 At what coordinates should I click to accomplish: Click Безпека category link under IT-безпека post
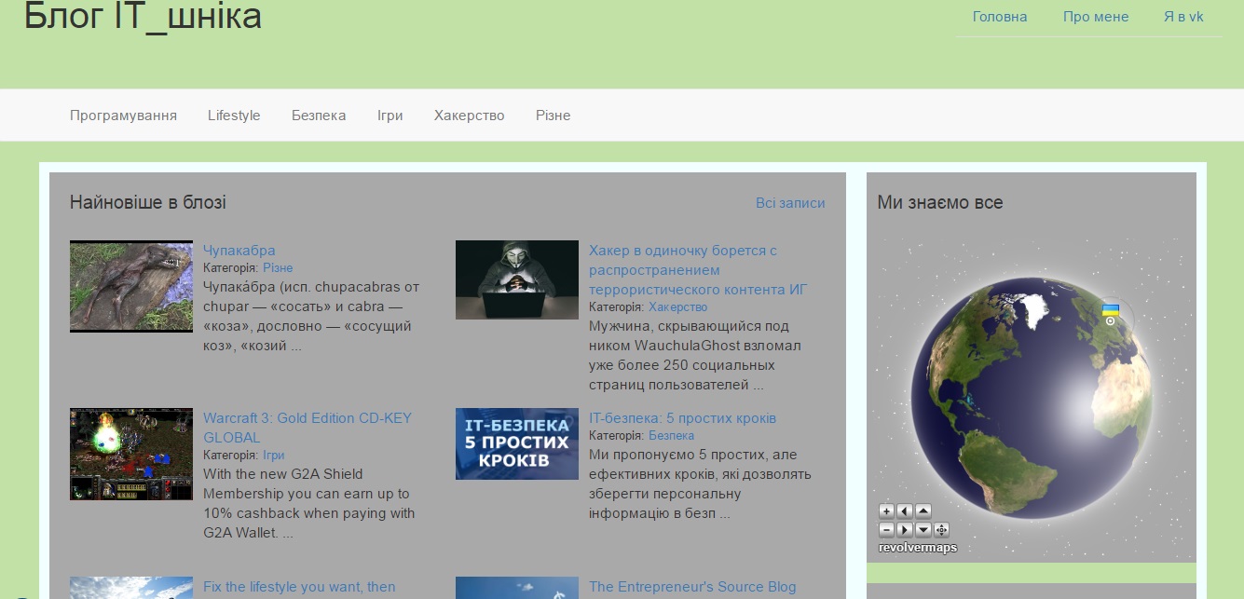(671, 436)
